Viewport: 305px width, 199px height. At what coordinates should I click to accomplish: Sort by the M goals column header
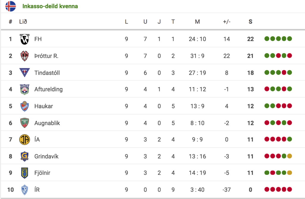(197, 21)
